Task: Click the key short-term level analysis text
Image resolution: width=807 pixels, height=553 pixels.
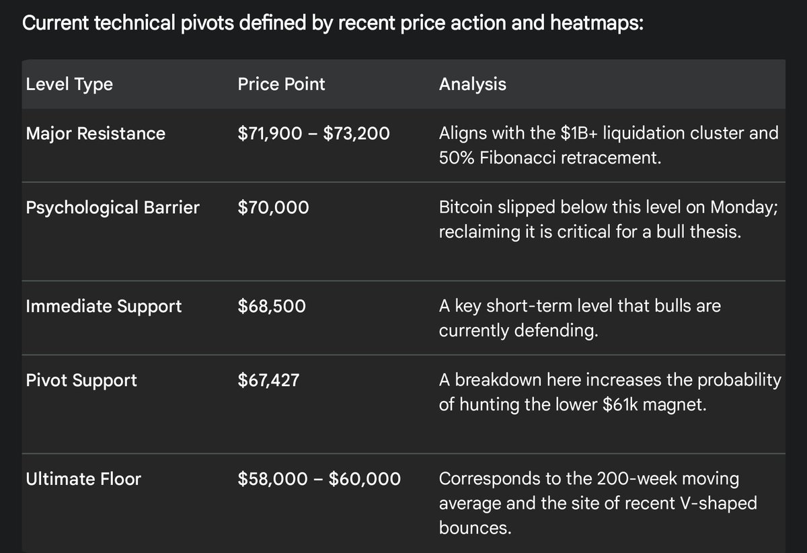Action: (x=580, y=318)
